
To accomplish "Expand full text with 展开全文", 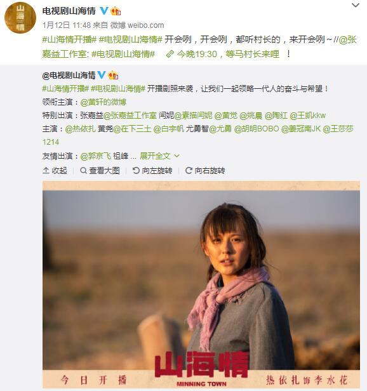I will pos(159,156).
